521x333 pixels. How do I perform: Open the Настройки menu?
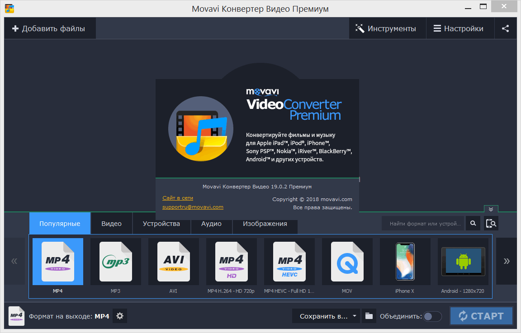(x=460, y=28)
